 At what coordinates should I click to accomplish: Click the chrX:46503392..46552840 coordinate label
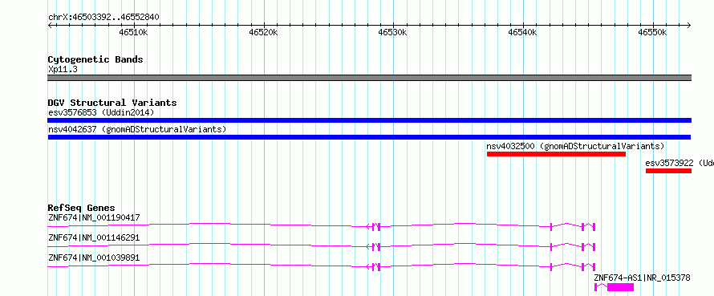pyautogui.click(x=103, y=18)
